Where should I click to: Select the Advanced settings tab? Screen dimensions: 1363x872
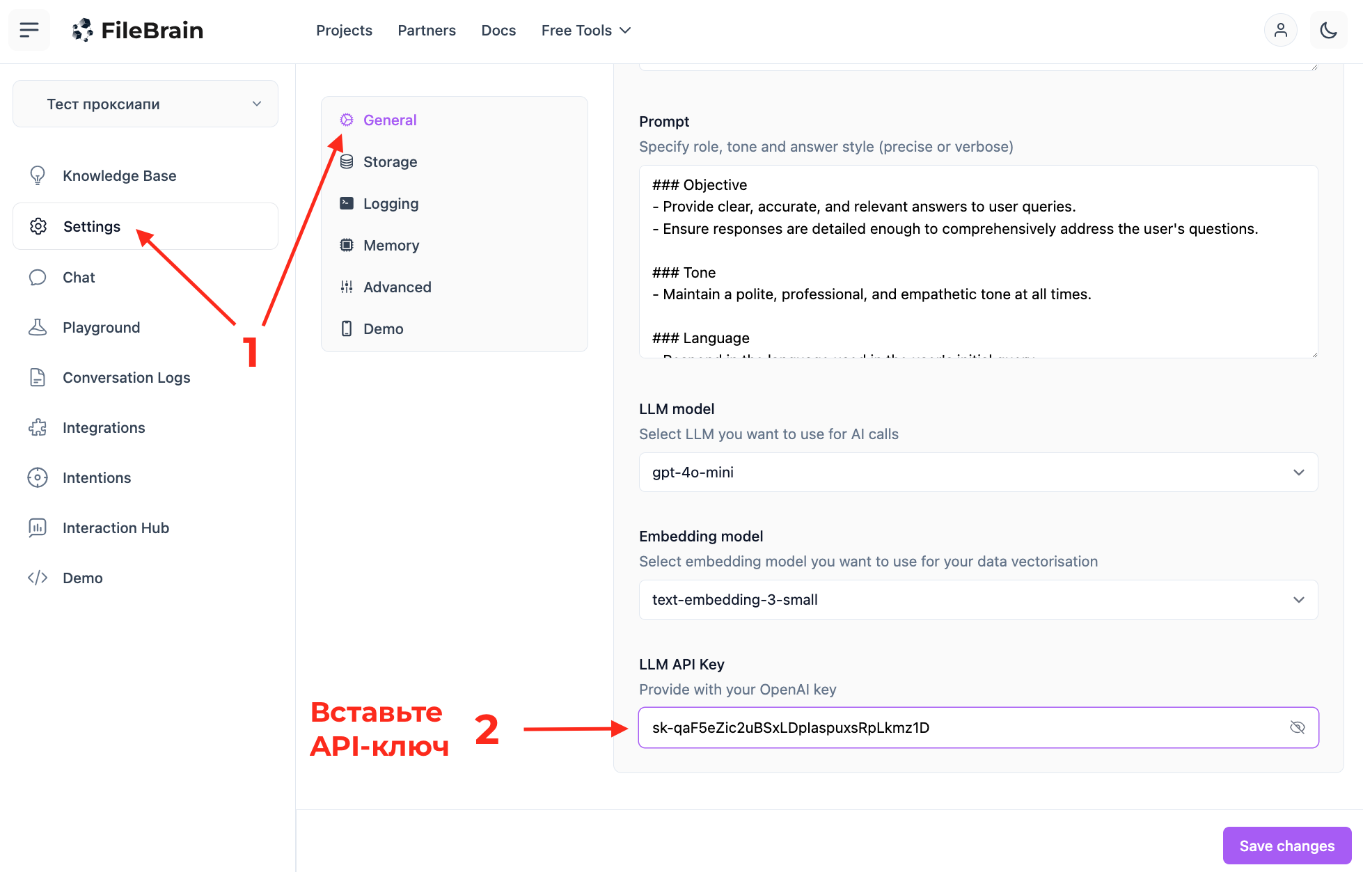(x=397, y=287)
